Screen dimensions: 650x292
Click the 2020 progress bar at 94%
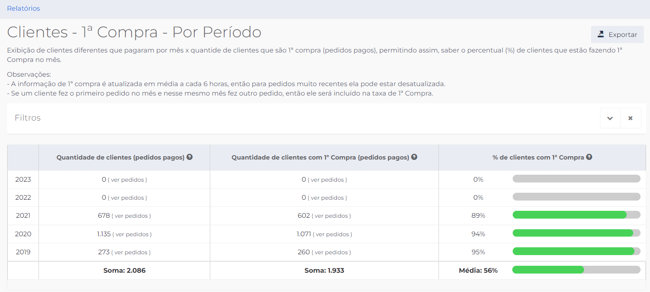pyautogui.click(x=576, y=233)
